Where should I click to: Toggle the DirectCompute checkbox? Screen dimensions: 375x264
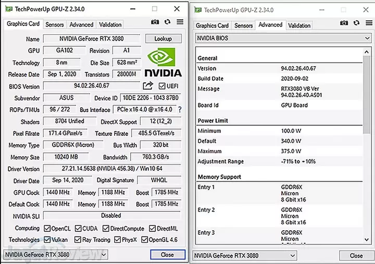[x=106, y=229]
